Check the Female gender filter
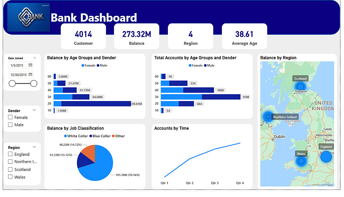Viewport: 344px width, 197px height. pyautogui.click(x=10, y=117)
